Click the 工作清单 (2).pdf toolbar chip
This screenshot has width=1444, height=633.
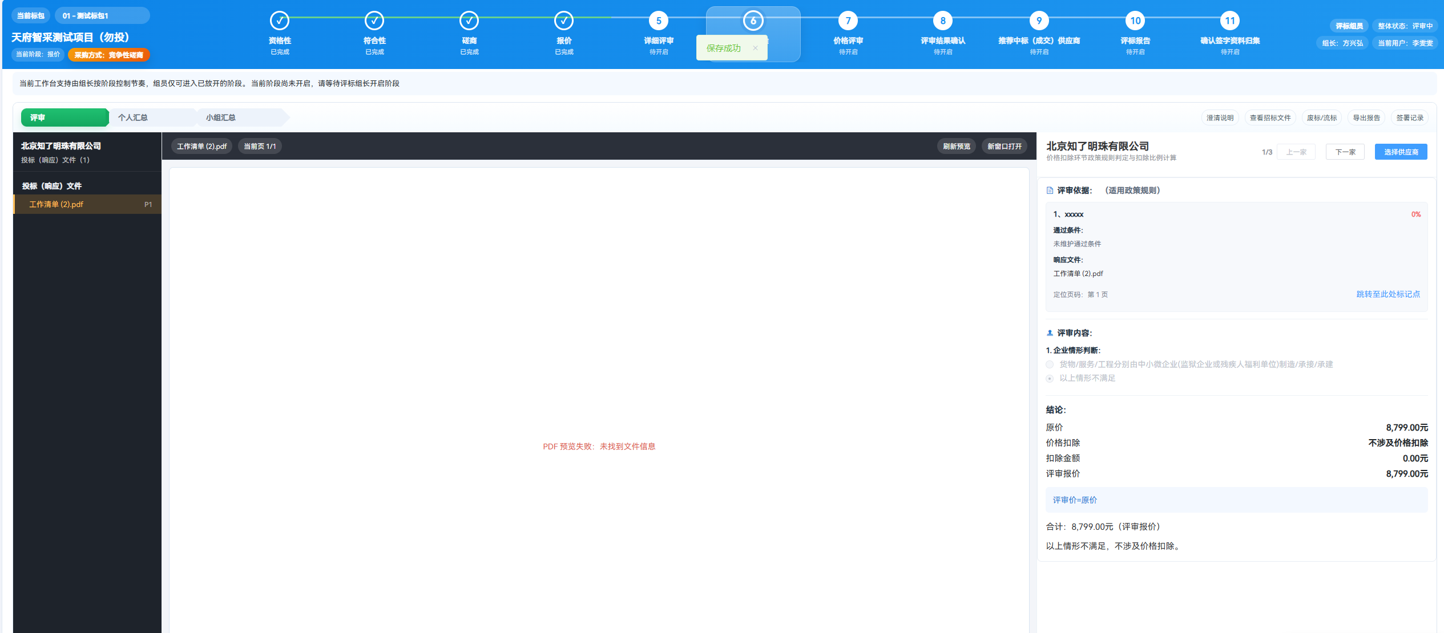click(x=201, y=147)
